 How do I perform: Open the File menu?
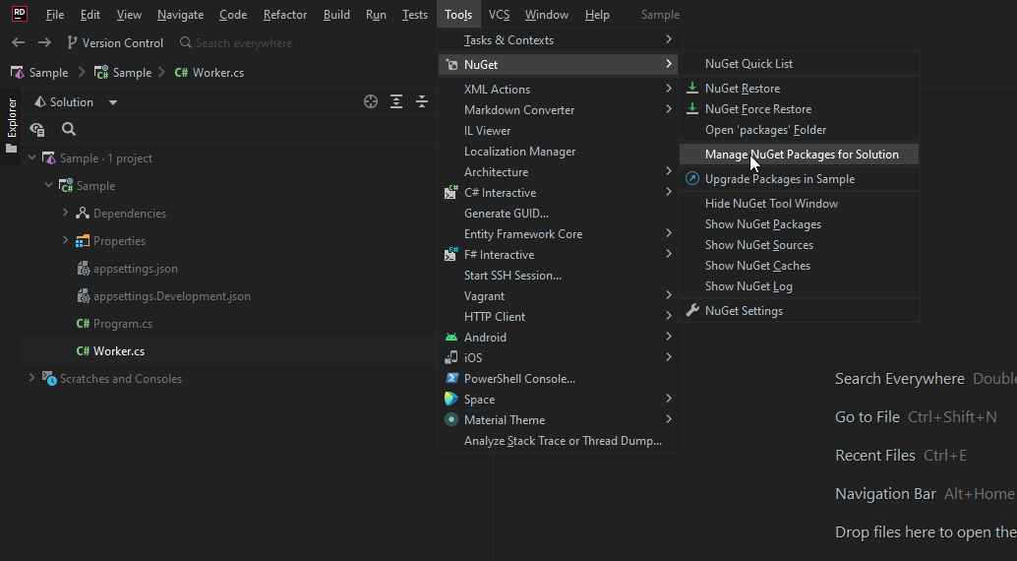click(55, 15)
